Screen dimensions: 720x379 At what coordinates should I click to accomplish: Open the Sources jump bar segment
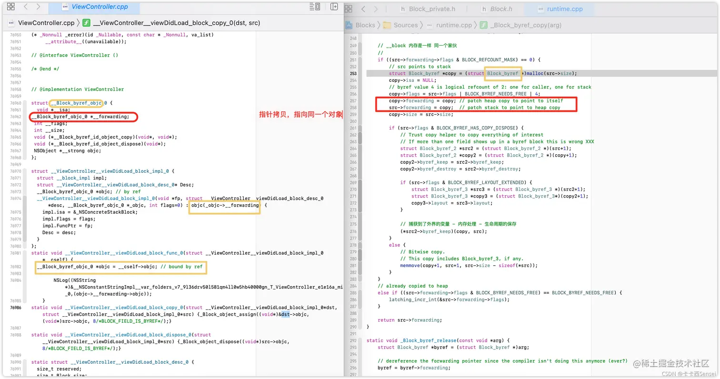click(x=406, y=25)
